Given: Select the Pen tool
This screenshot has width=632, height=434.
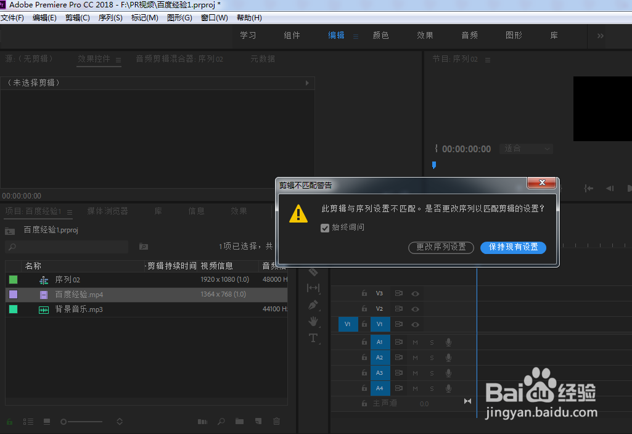Looking at the screenshot, I should point(313,305).
